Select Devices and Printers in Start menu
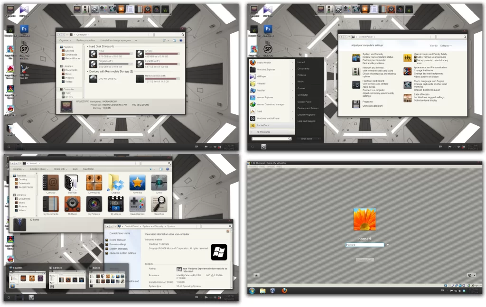The image size is (486, 307). 308,108
